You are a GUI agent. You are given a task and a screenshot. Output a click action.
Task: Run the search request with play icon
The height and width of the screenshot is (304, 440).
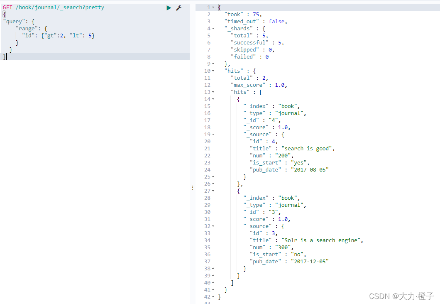pyautogui.click(x=169, y=8)
